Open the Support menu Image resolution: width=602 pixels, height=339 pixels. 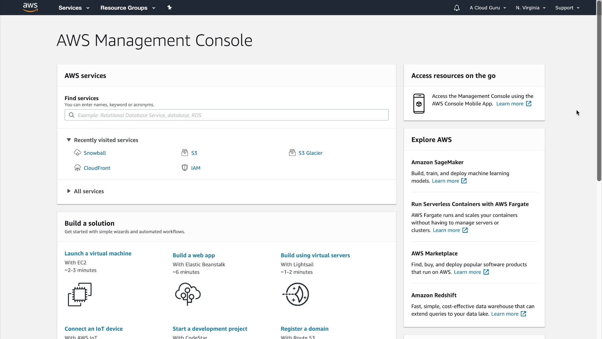pyautogui.click(x=567, y=8)
